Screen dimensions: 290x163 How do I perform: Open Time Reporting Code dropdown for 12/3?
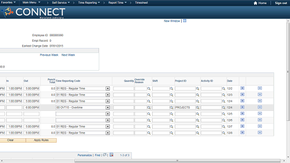pyautogui.click(x=108, y=95)
